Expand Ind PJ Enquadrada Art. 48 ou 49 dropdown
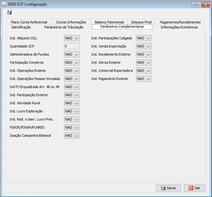The image size is (212, 197). pos(72,87)
